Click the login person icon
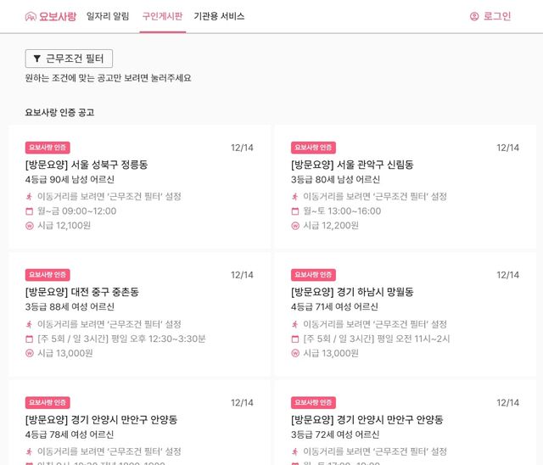 tap(474, 16)
